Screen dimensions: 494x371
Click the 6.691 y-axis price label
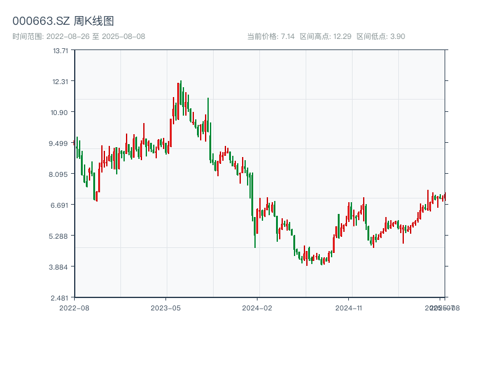click(x=61, y=205)
